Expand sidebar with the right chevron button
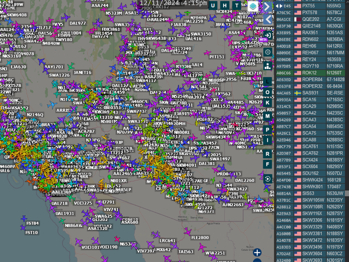 pos(268,7)
